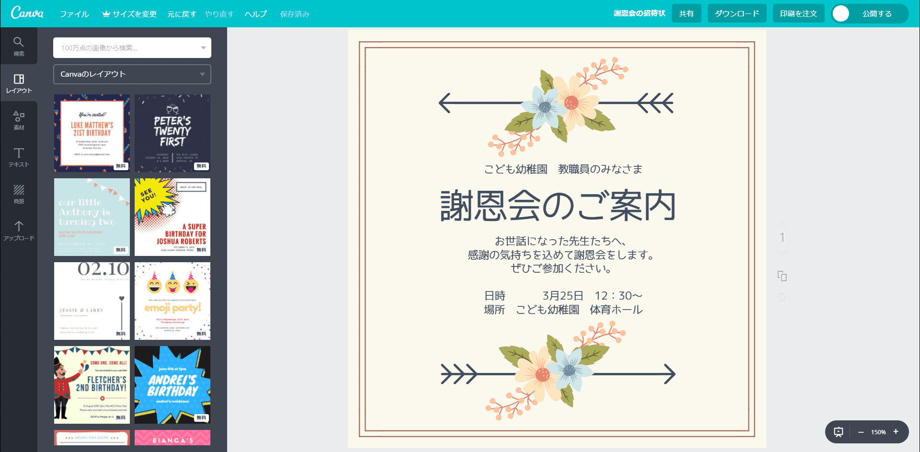Image resolution: width=920 pixels, height=452 pixels.
Task: Click the 共有 share button
Action: (x=686, y=13)
